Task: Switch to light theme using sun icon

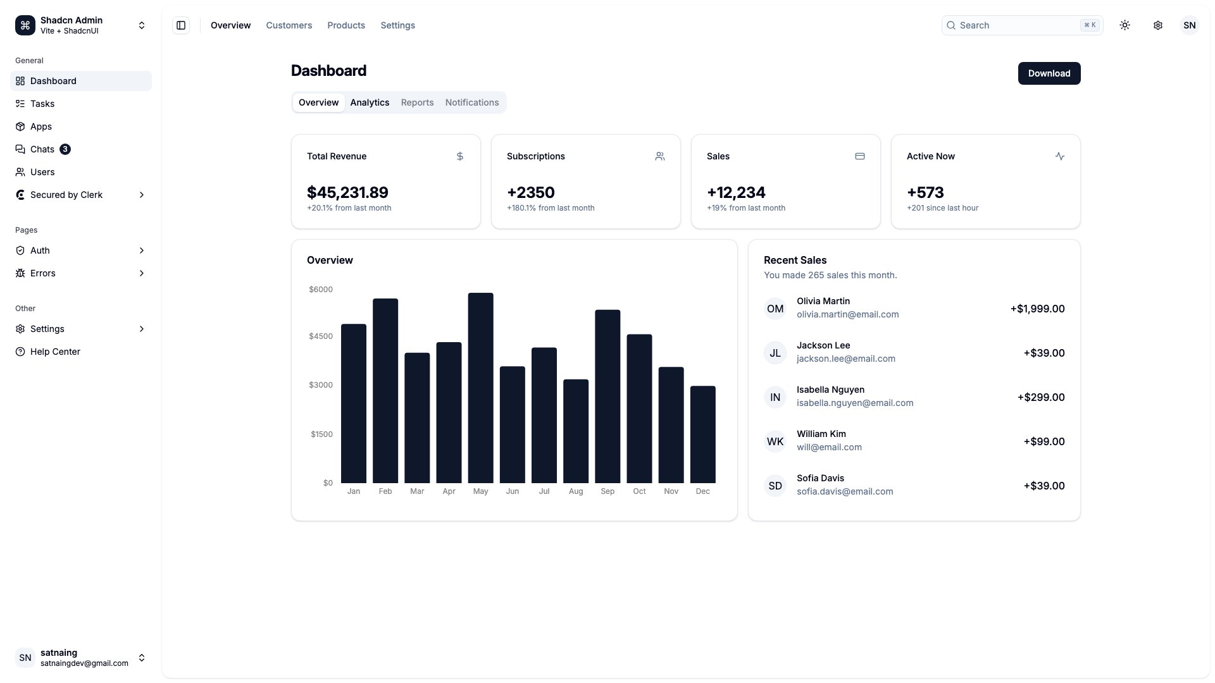Action: tap(1125, 25)
